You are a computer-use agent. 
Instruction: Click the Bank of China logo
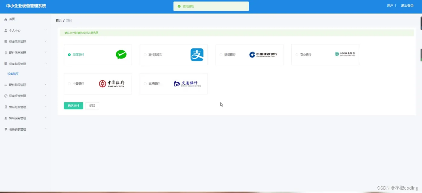coord(112,84)
